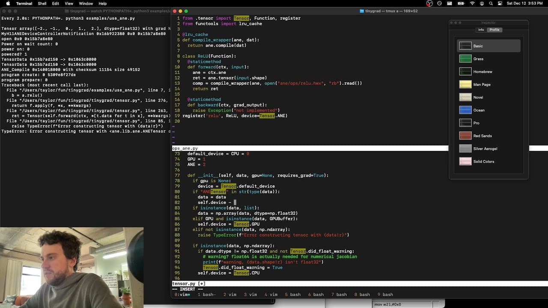This screenshot has height=308, width=548.
Task: Click the 'raise TypeError' line 88 in tensor.py
Action: tap(273, 235)
